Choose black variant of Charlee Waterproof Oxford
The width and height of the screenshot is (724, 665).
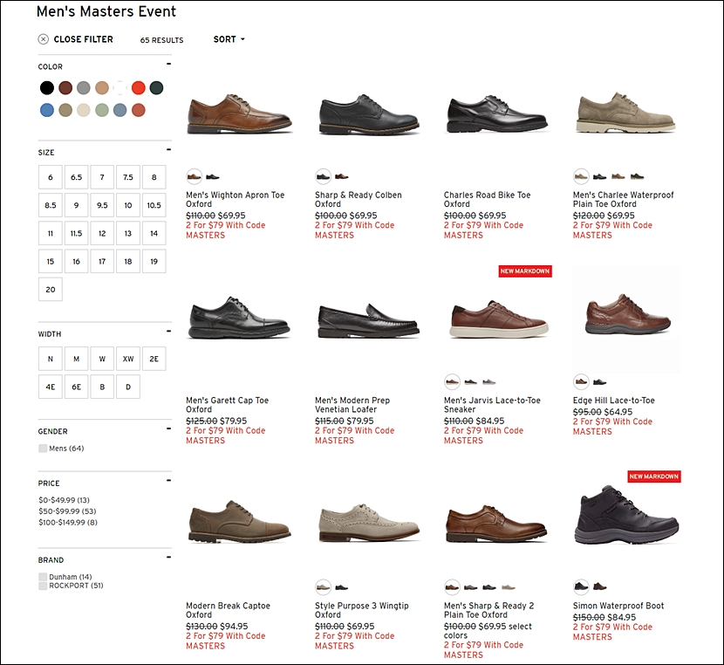600,176
